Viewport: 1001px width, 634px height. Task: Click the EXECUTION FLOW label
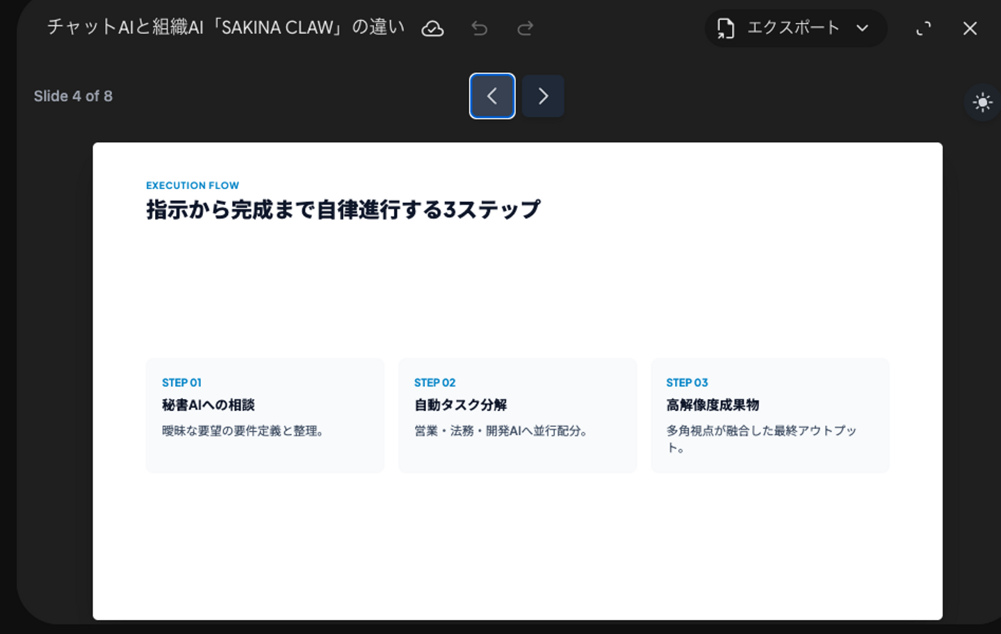(193, 186)
